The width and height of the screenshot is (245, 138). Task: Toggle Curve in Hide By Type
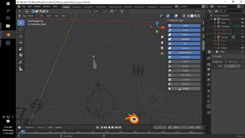pos(184,30)
